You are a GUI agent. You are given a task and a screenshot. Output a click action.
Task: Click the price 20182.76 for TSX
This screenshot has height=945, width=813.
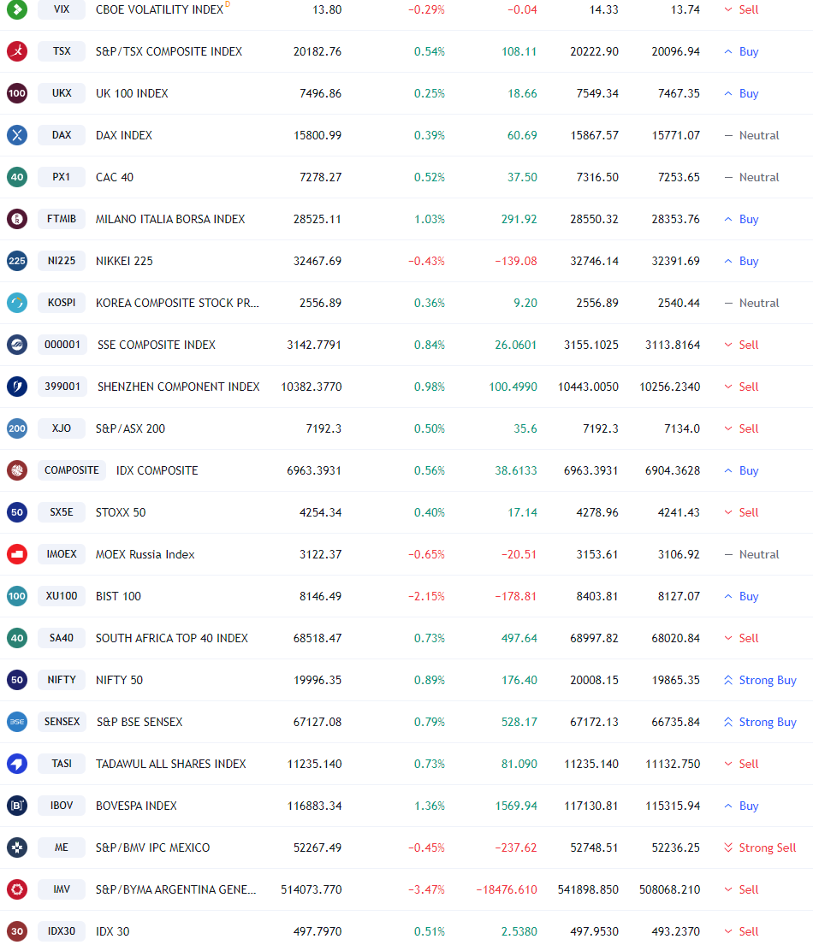point(317,51)
